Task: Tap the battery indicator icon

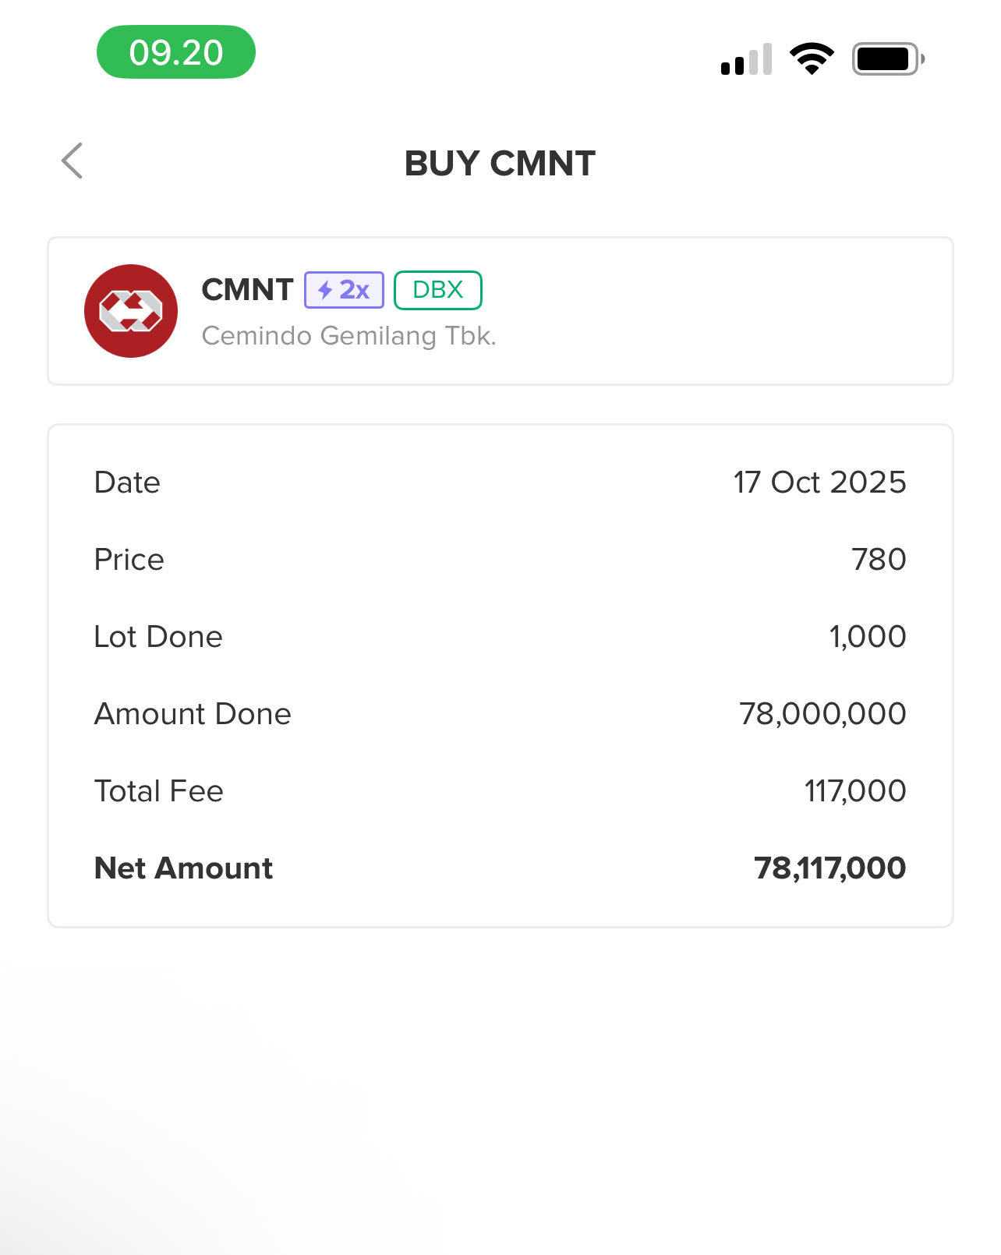Action: coord(888,59)
